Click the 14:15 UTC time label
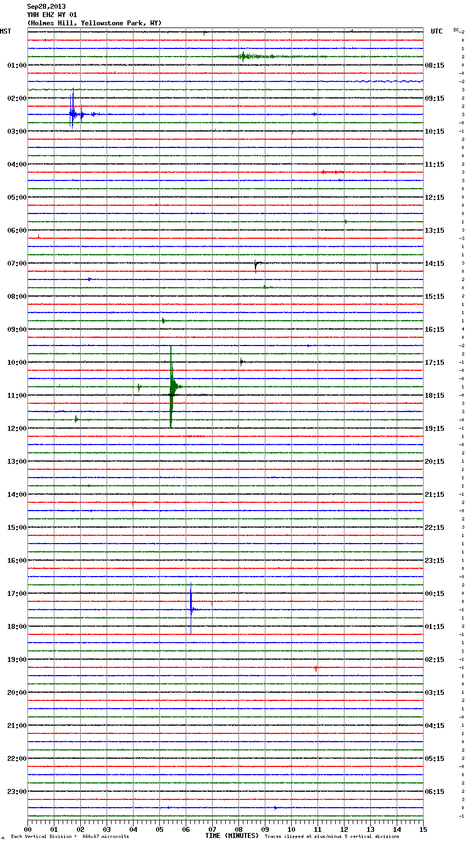The height and width of the screenshot is (844, 467). 435,264
